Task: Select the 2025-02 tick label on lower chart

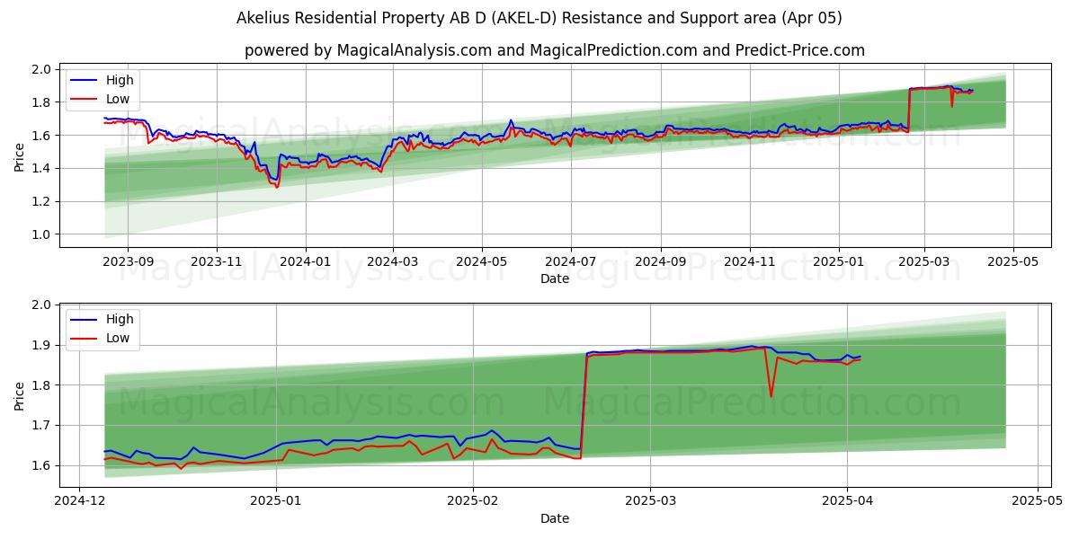Action: pyautogui.click(x=473, y=500)
